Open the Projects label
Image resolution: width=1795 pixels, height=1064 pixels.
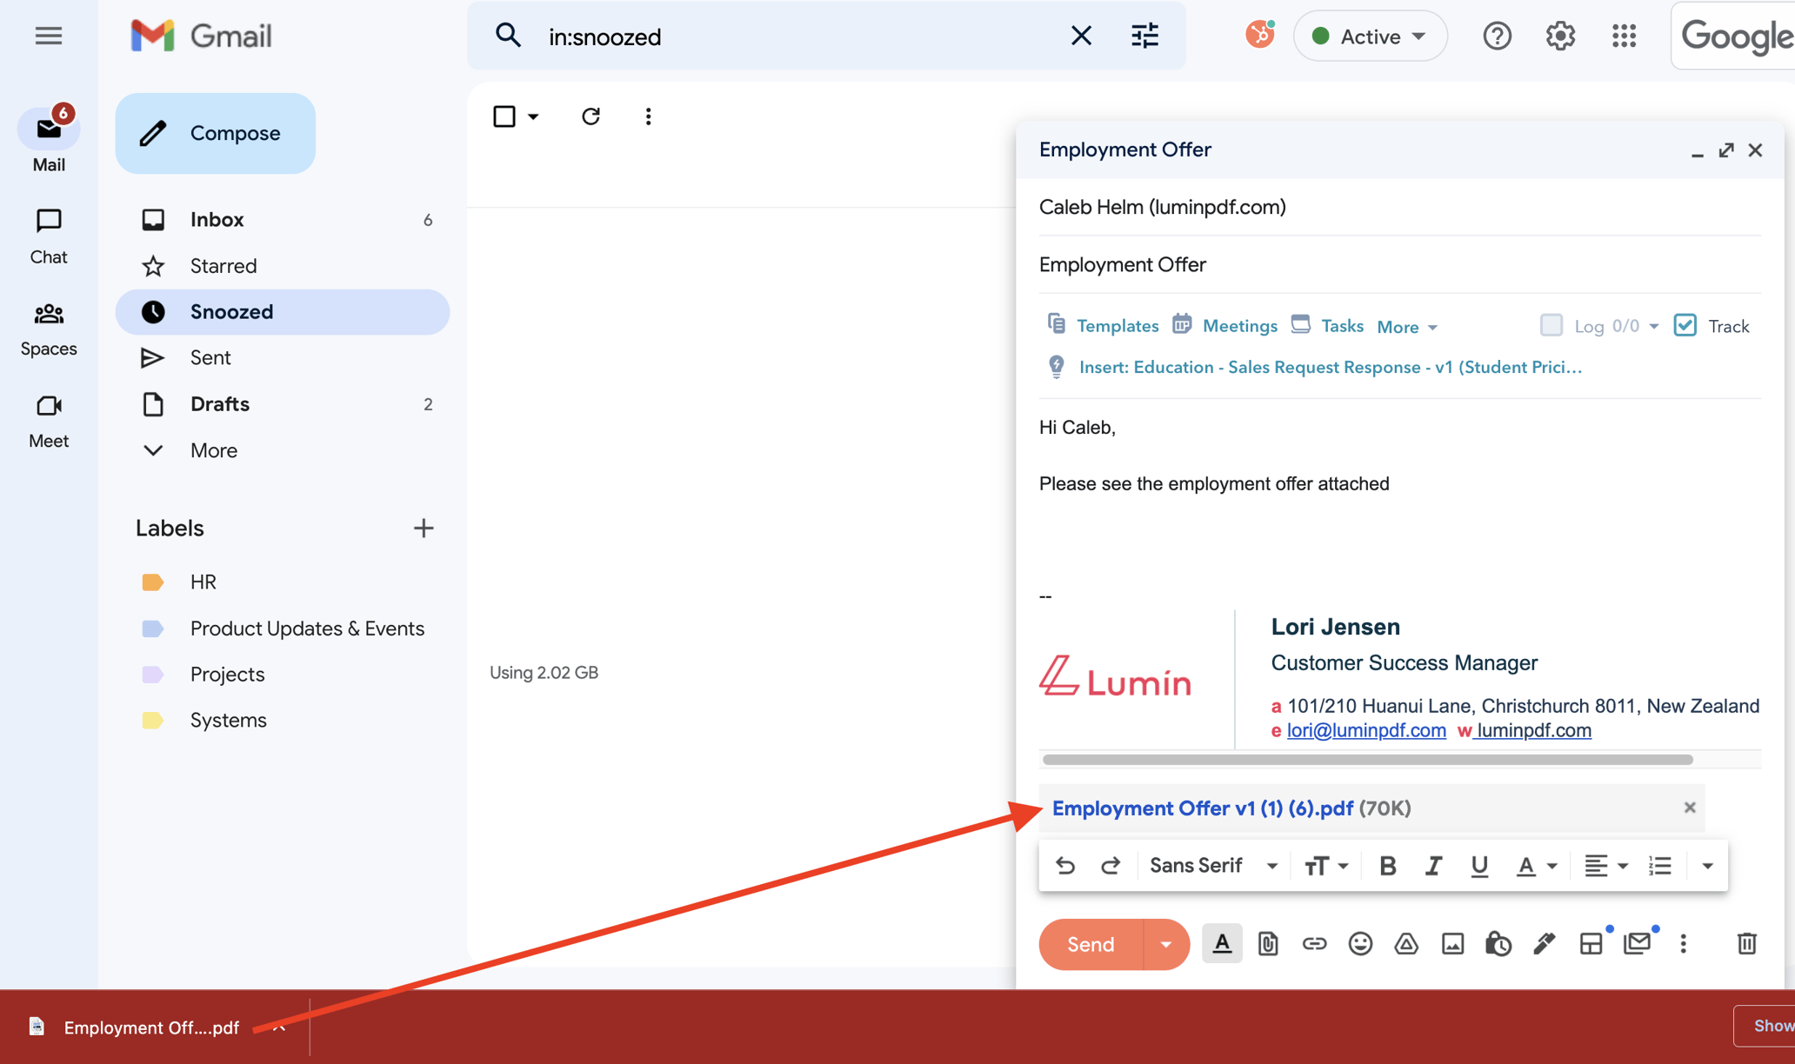[x=227, y=674]
